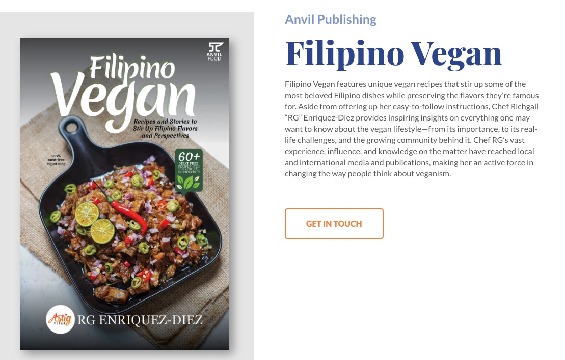
Task: Click the Filipino Vegan book cover image
Action: (x=124, y=194)
